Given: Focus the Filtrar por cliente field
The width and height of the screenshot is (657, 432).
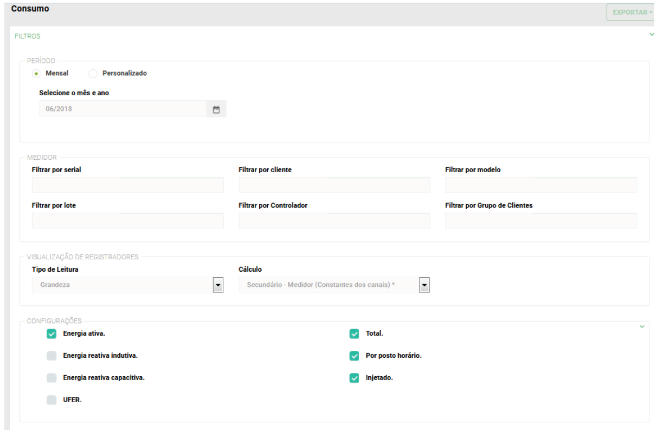Looking at the screenshot, I should point(334,185).
